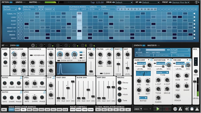Toggle tempo sync note icon on GLFO1
The image size is (201, 113).
point(21,77)
